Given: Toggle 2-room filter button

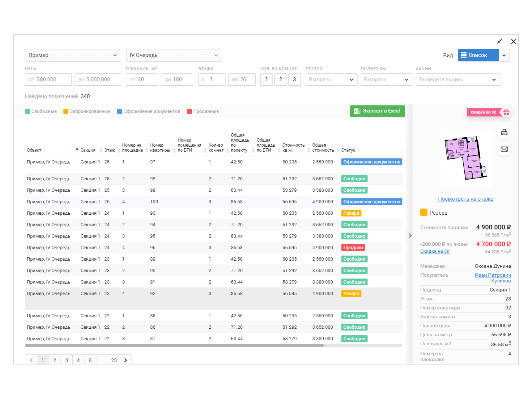Looking at the screenshot, I should [x=280, y=80].
